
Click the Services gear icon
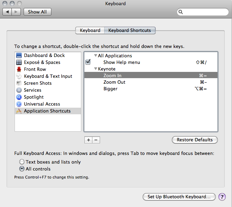tap(19, 90)
